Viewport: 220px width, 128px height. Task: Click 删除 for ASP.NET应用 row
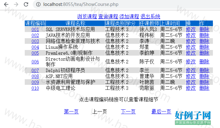204,76
